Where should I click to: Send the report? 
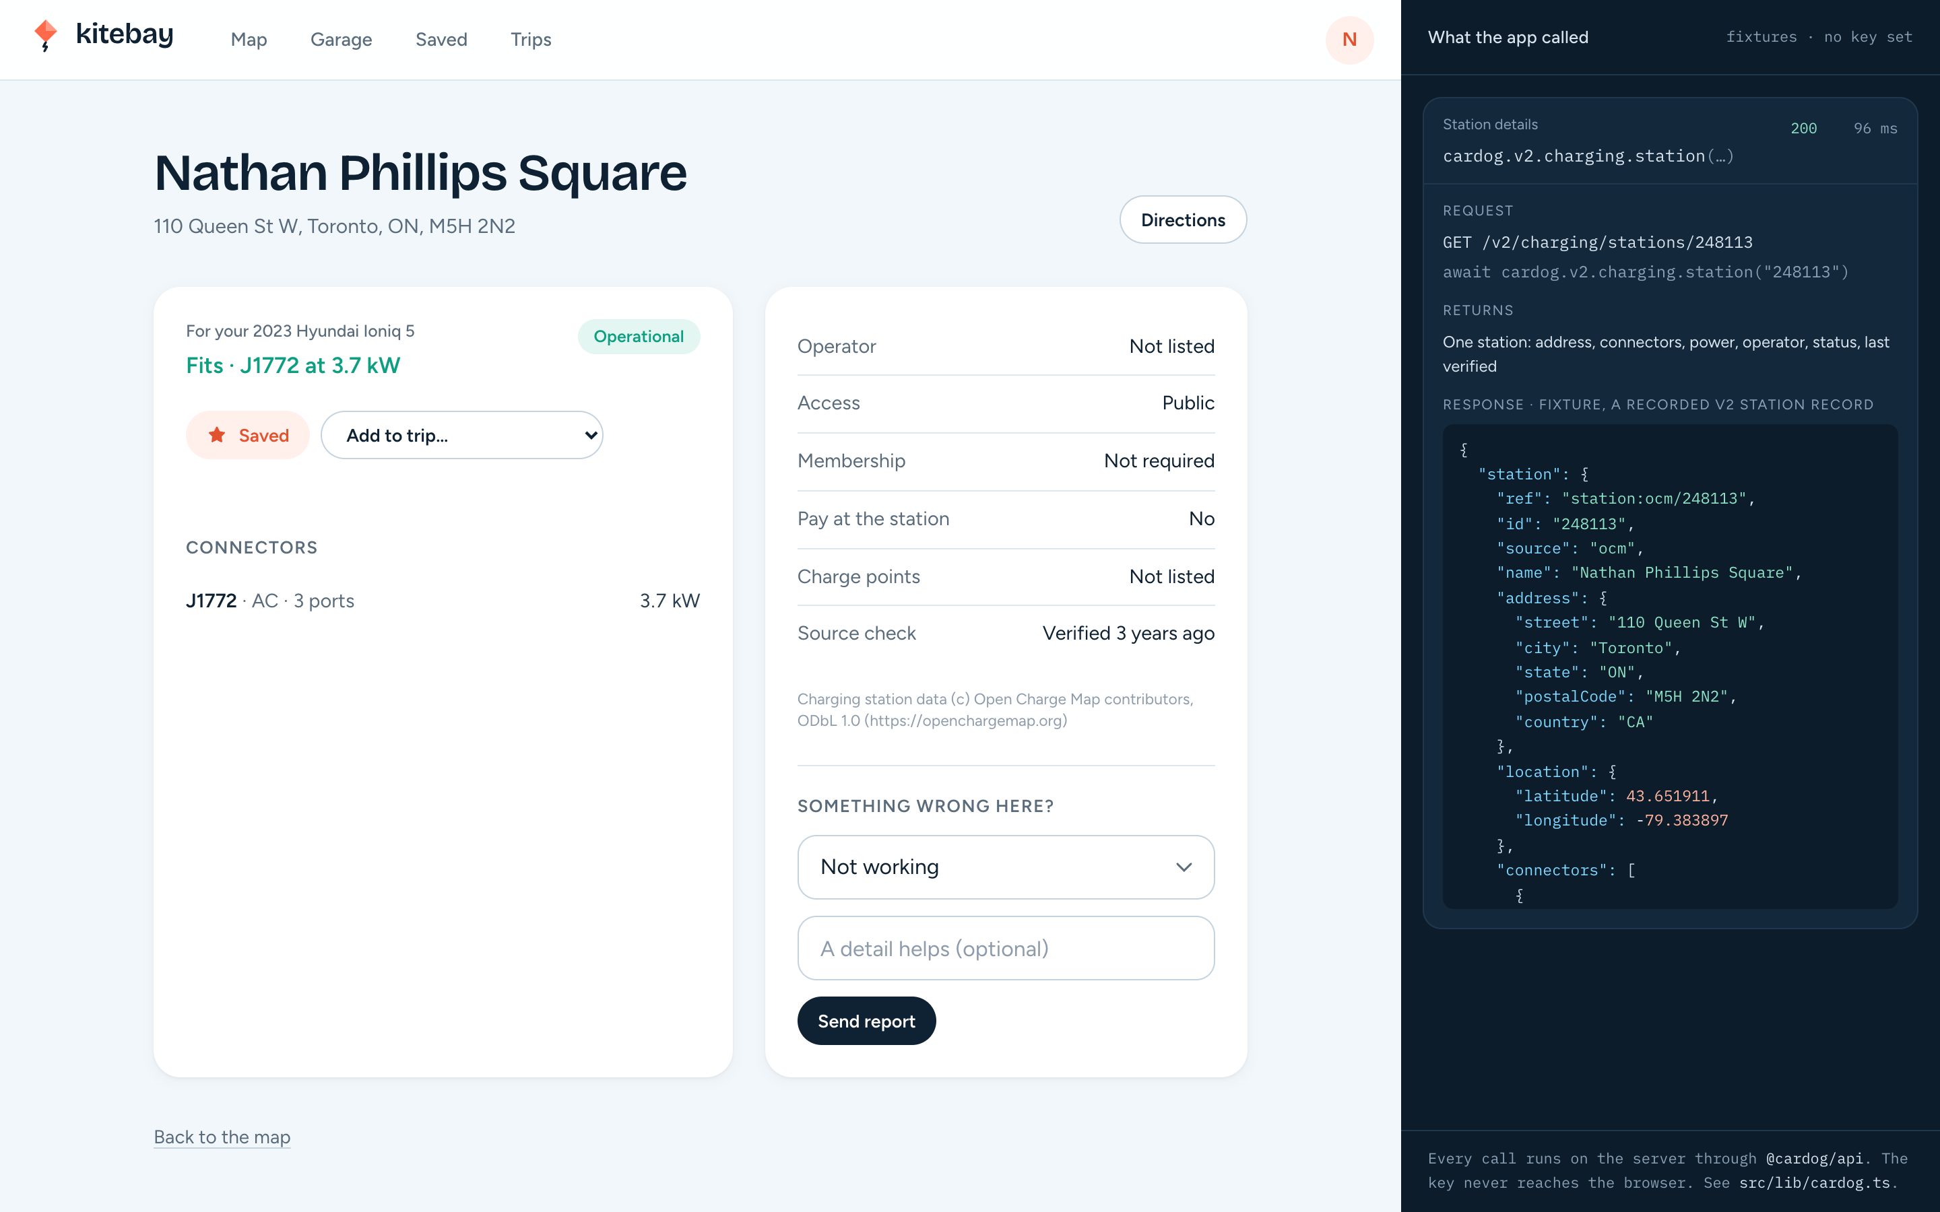pos(866,1021)
